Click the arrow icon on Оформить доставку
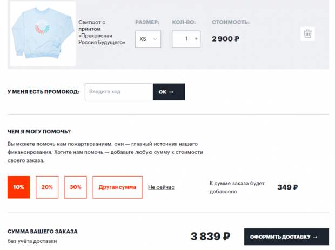The image size is (335, 250). point(316,237)
